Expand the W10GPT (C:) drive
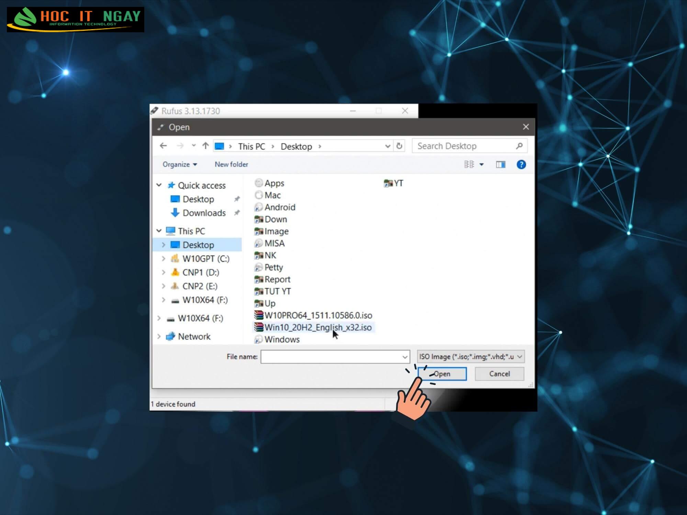 pos(164,259)
